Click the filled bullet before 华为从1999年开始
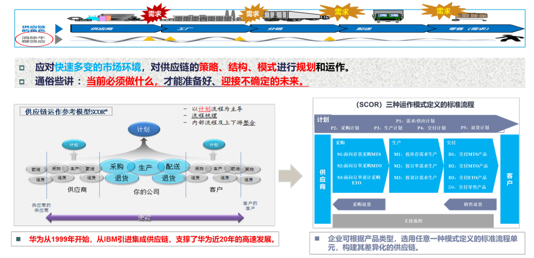Screen dimensions: 534x258 point(19,239)
